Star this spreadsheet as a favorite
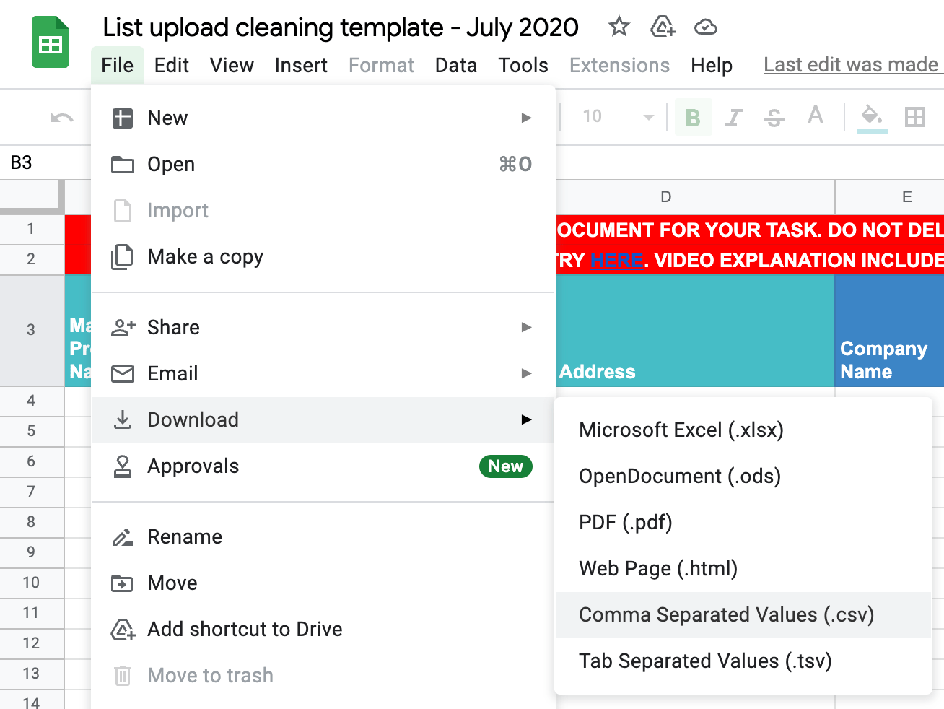This screenshot has height=709, width=944. [x=619, y=27]
